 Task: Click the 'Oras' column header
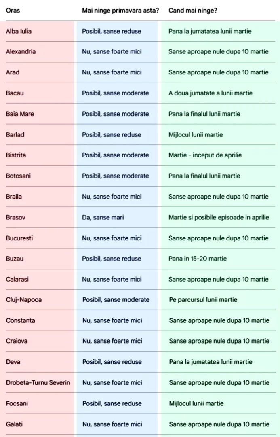click(13, 10)
